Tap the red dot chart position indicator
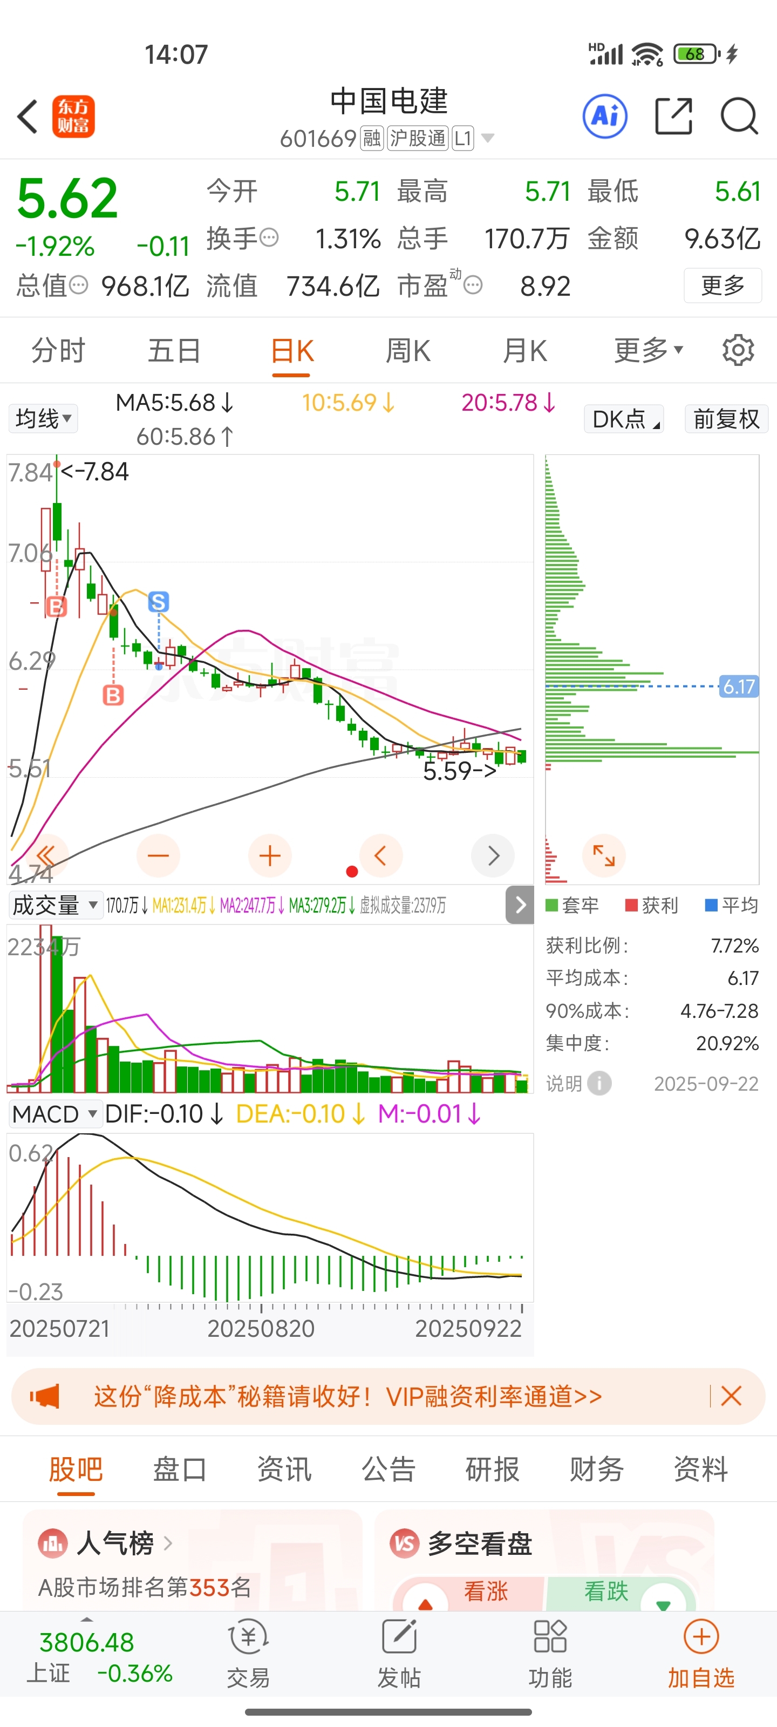Viewport: 777px width, 1727px height. point(351,871)
